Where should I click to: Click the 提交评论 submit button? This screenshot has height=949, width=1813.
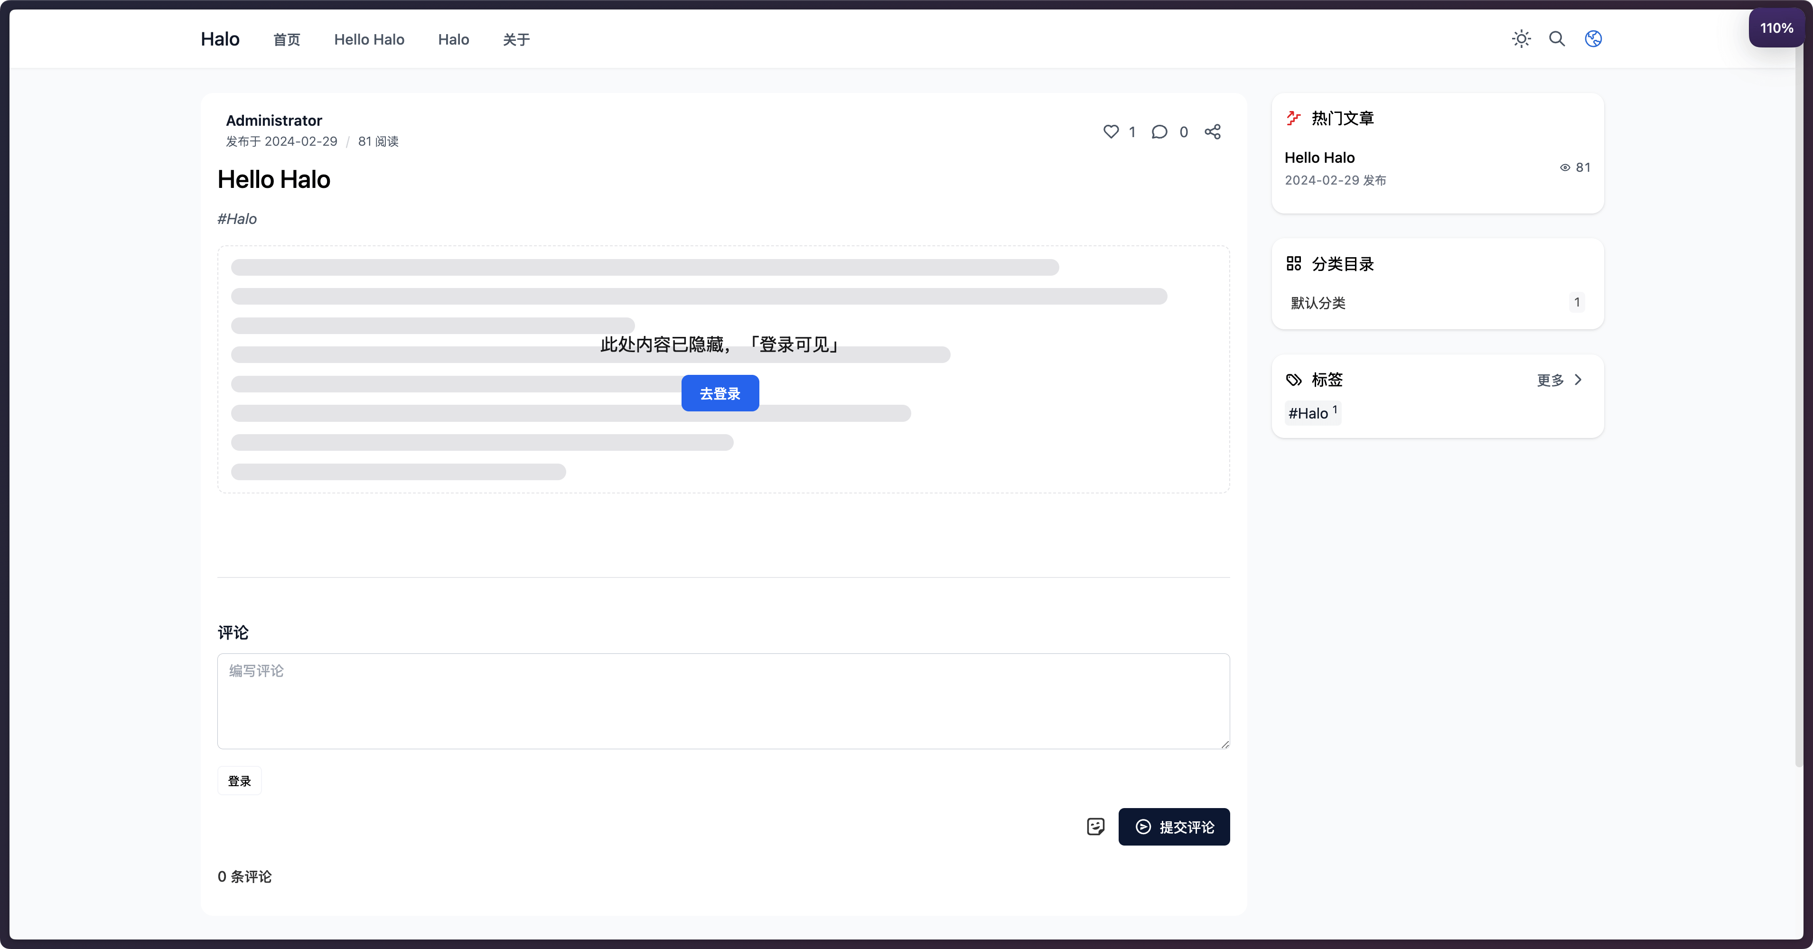click(x=1174, y=827)
